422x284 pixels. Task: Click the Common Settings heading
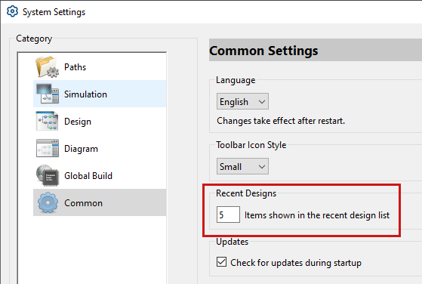pyautogui.click(x=263, y=51)
